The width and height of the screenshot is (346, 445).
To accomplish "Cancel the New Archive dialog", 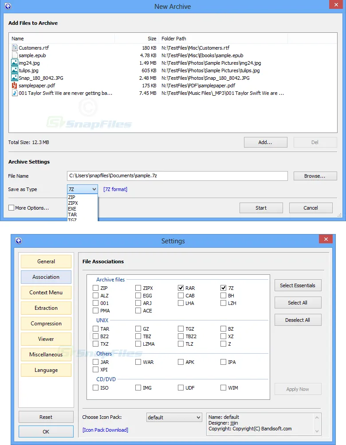I will click(x=311, y=208).
